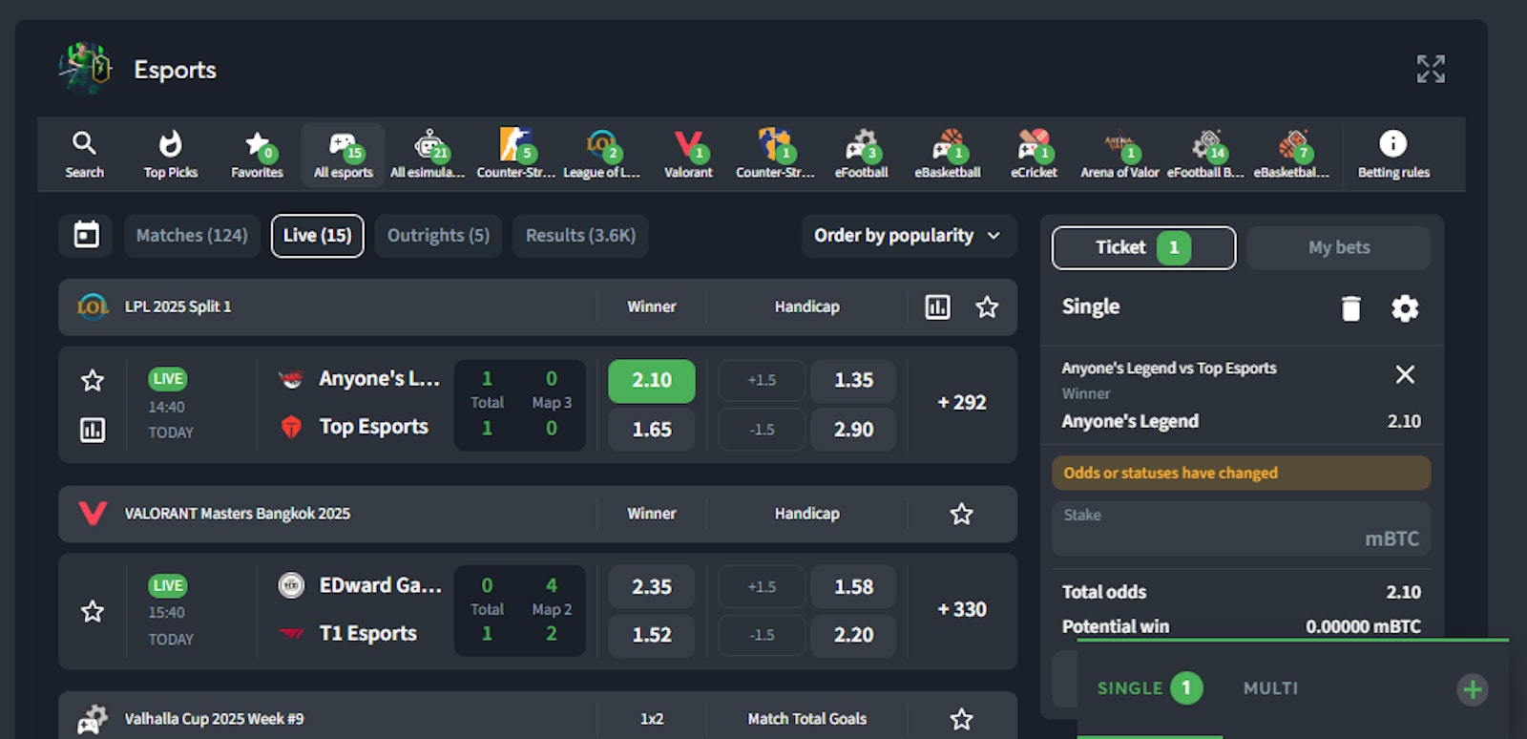The height and width of the screenshot is (739, 1527).
Task: Expand +330 more markets for T1 Esports
Action: coord(961,609)
